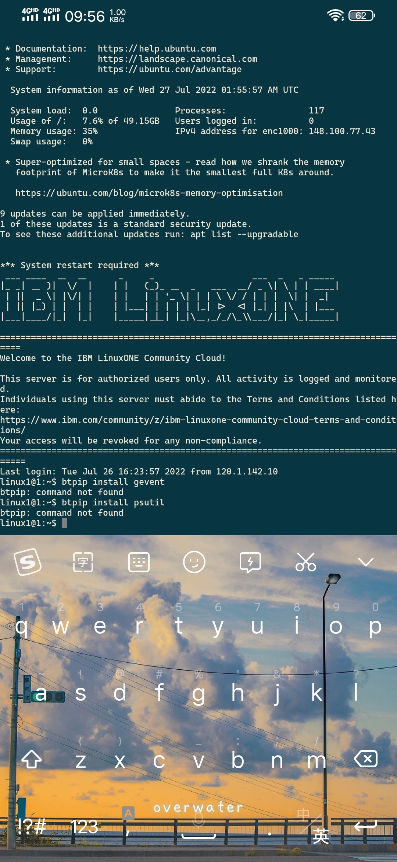This screenshot has width=397, height=862.
Task: Tap the 09:56 status bar clock
Action: click(x=85, y=16)
